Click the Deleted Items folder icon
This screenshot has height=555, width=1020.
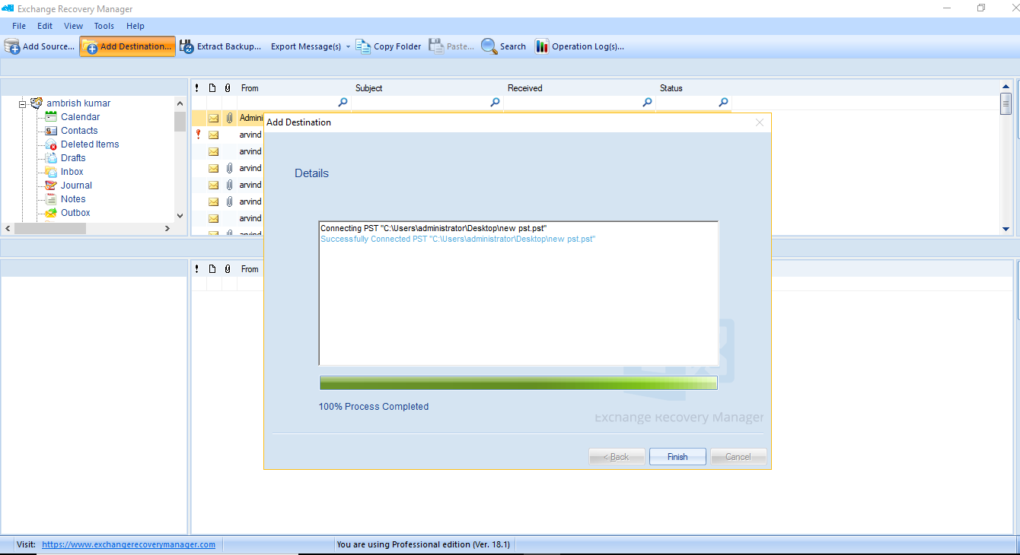51,144
